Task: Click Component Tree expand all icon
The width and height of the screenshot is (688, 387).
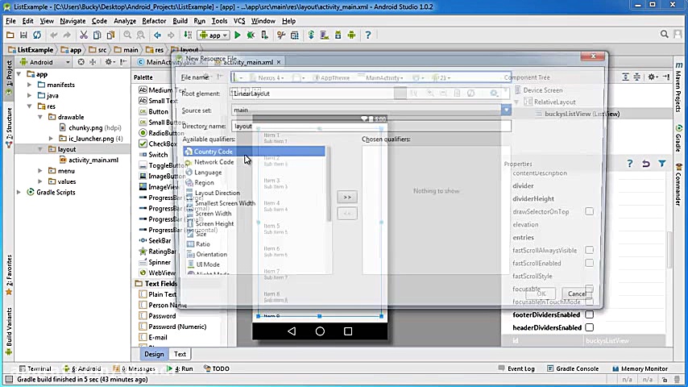Action: 625,77
